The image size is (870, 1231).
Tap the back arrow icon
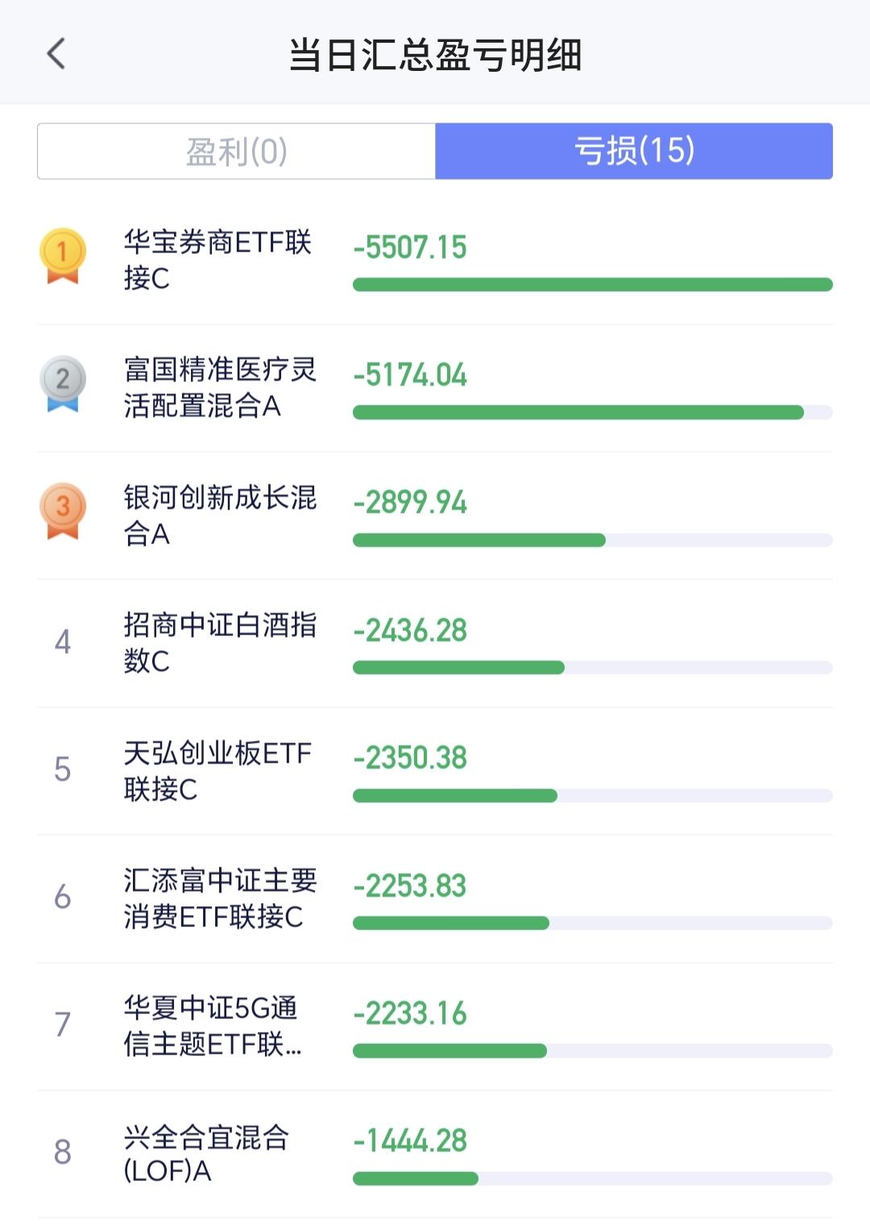pyautogui.click(x=56, y=54)
